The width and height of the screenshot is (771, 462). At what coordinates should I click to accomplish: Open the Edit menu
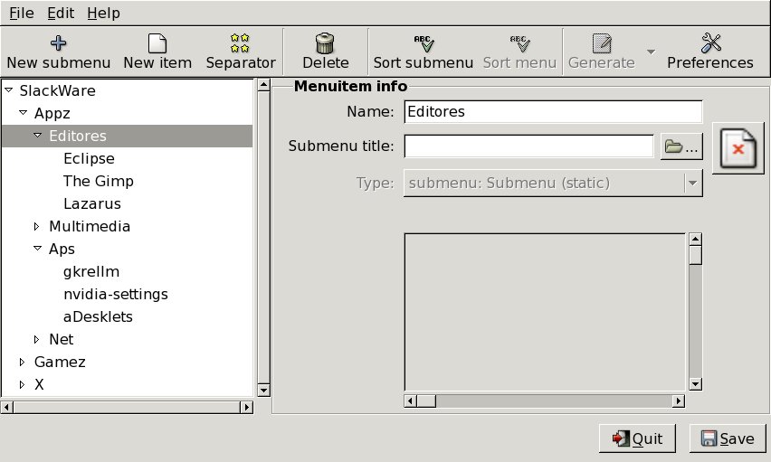[x=61, y=14]
